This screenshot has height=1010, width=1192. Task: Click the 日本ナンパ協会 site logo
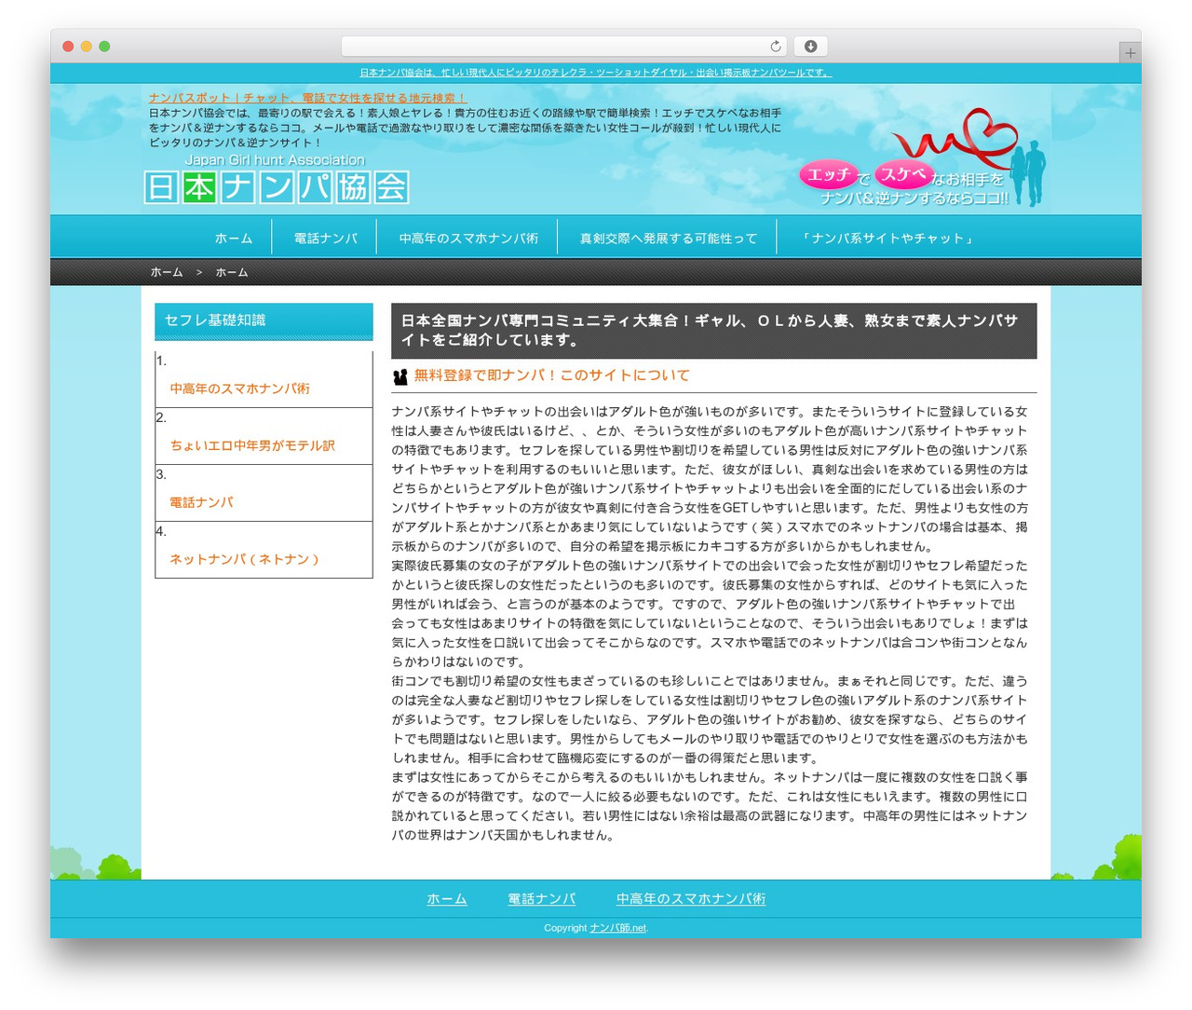[277, 179]
